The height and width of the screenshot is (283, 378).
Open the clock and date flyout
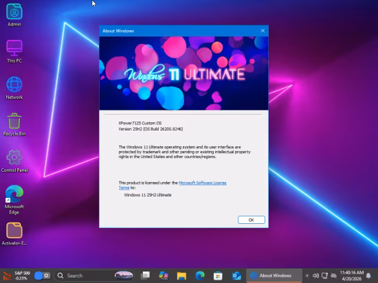click(x=352, y=275)
